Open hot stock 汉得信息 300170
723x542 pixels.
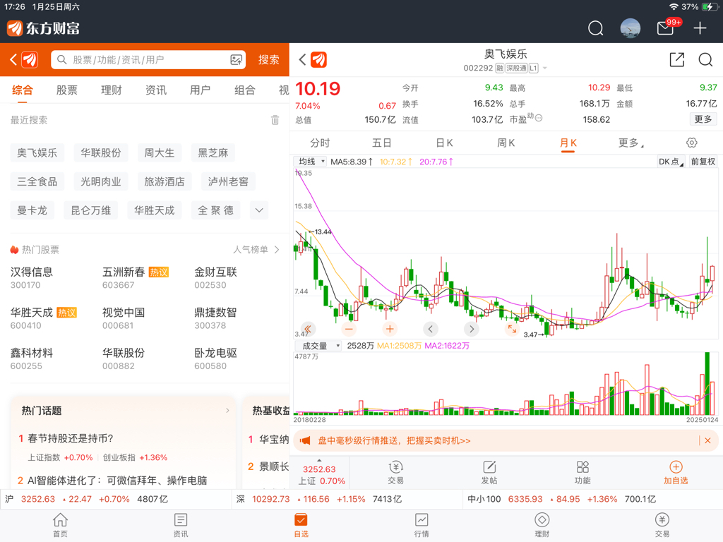(32, 278)
